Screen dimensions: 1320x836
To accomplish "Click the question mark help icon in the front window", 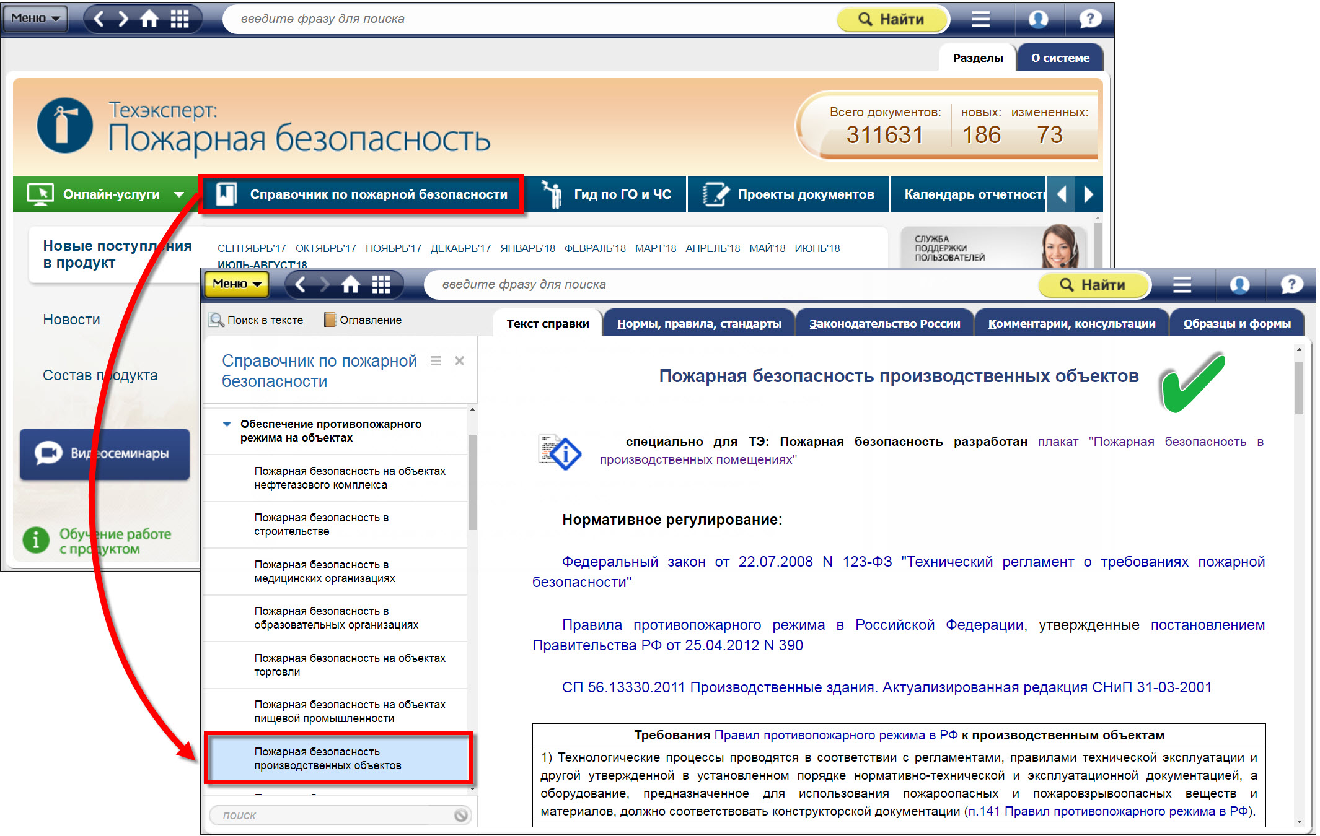I will pyautogui.click(x=1292, y=285).
